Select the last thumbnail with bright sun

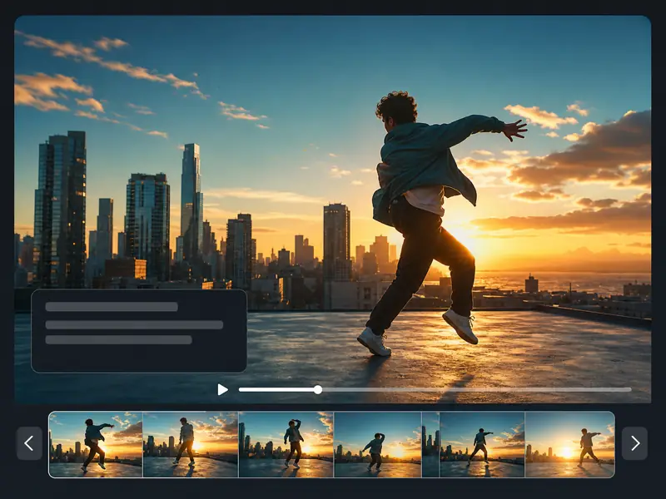pos(569,444)
